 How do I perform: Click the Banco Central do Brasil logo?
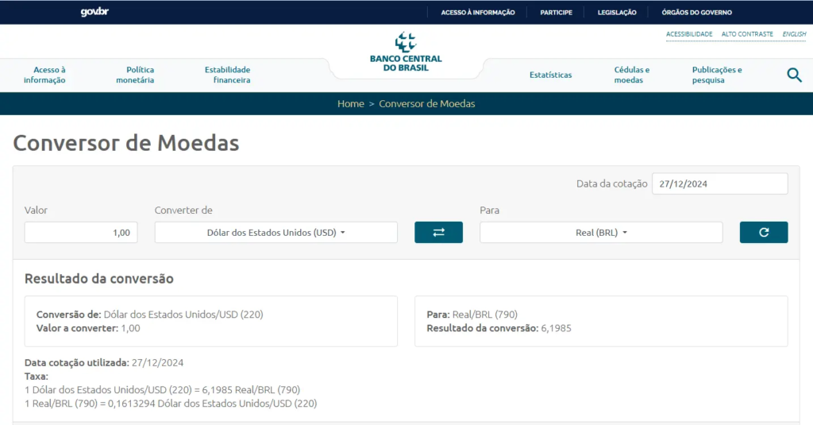tap(406, 52)
